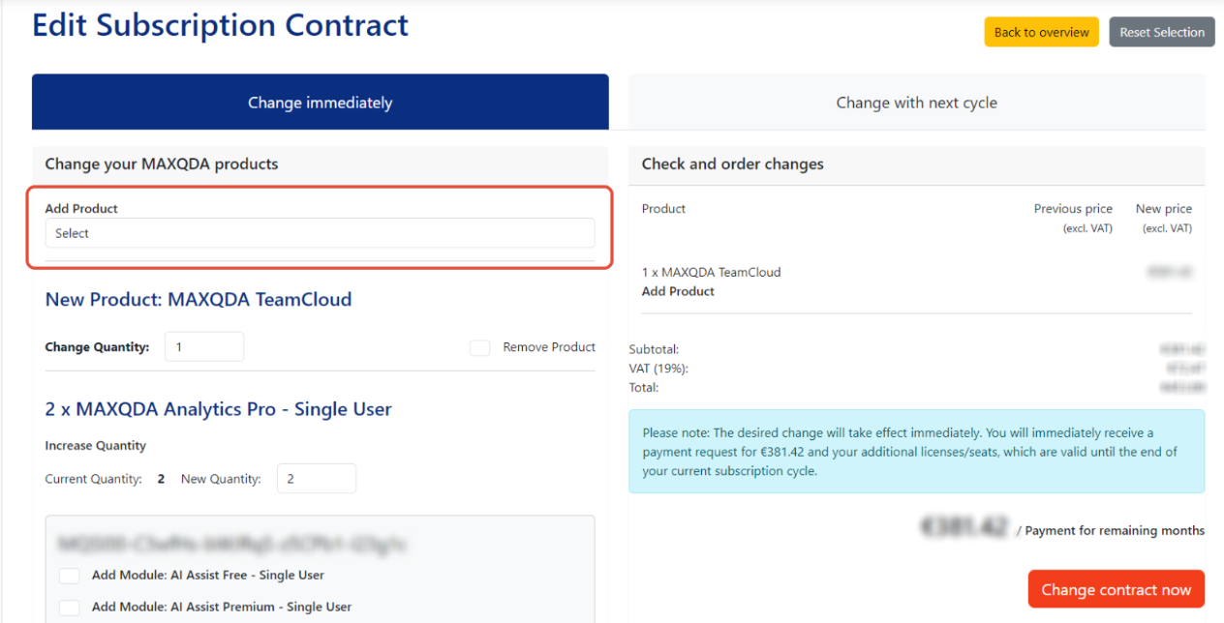Click the 2 x MAXQDA Analytics Pro heading

coord(219,409)
